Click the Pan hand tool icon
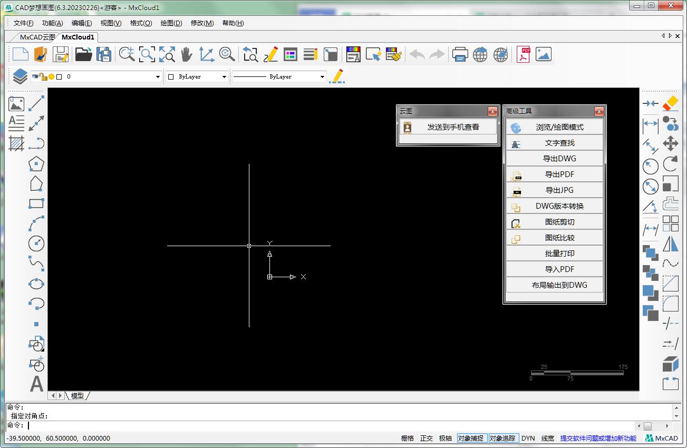The height and width of the screenshot is (448, 687). coord(187,54)
